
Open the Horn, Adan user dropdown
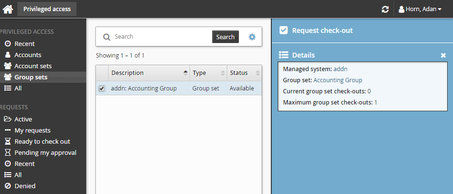[420, 9]
